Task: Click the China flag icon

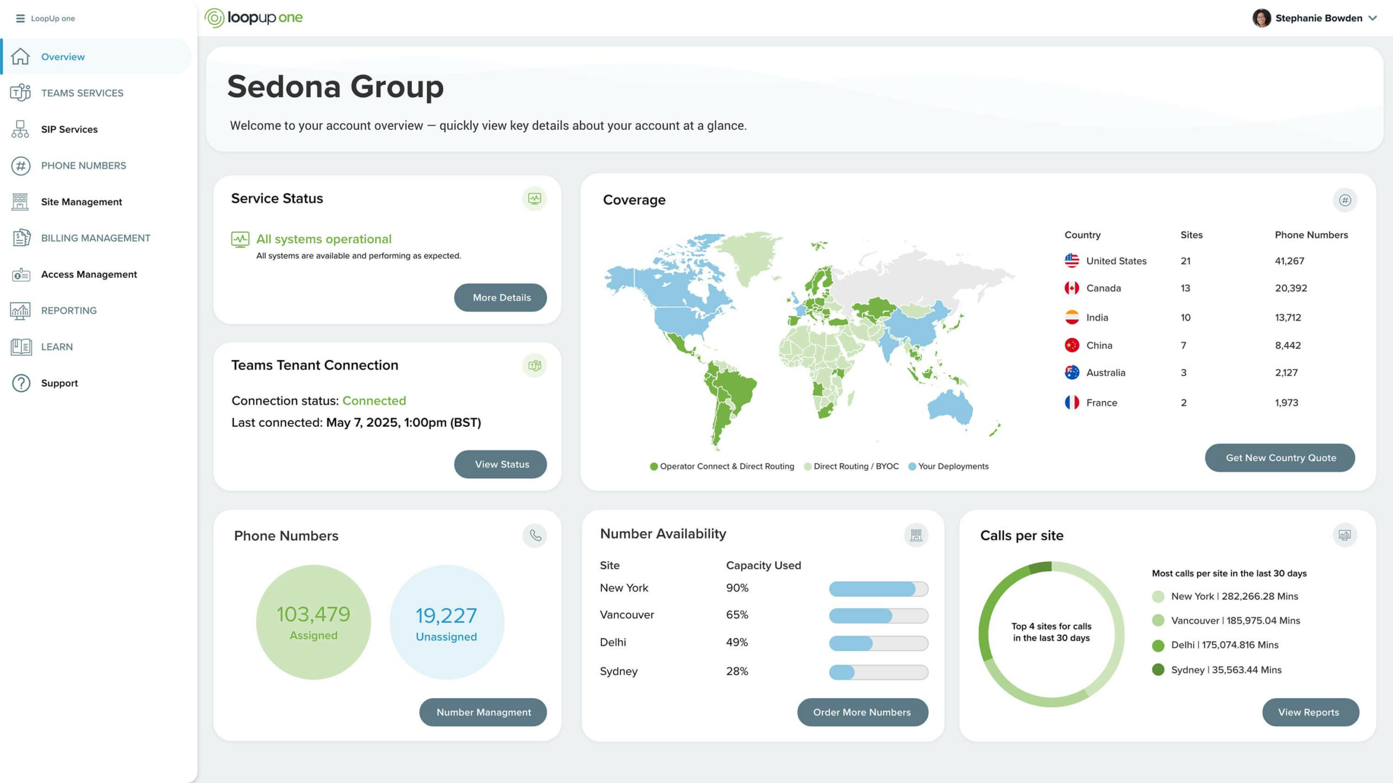Action: tap(1072, 345)
